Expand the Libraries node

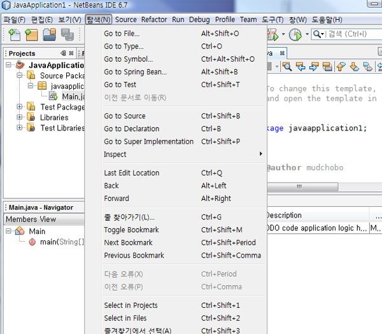pos(20,117)
